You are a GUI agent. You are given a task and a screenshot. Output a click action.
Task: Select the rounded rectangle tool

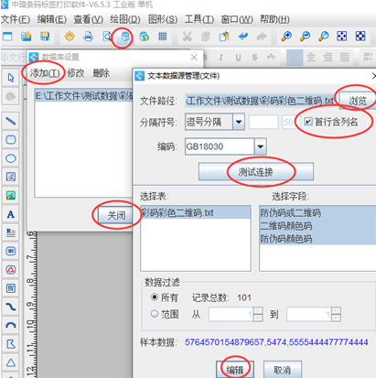coord(11,140)
